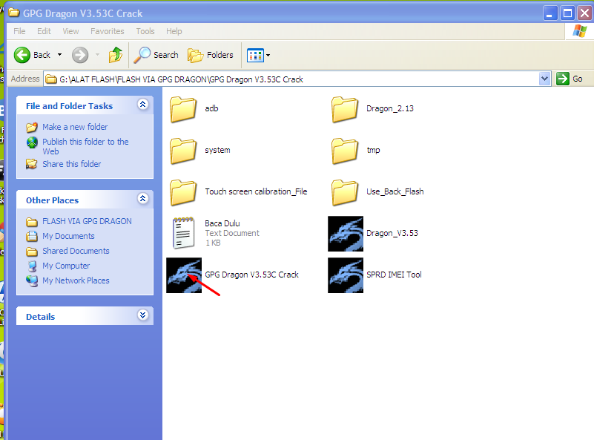The image size is (594, 440).
Task: Open the Views icon button
Action: point(255,56)
